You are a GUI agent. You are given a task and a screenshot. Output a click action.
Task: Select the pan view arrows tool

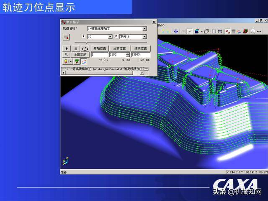click(176, 31)
